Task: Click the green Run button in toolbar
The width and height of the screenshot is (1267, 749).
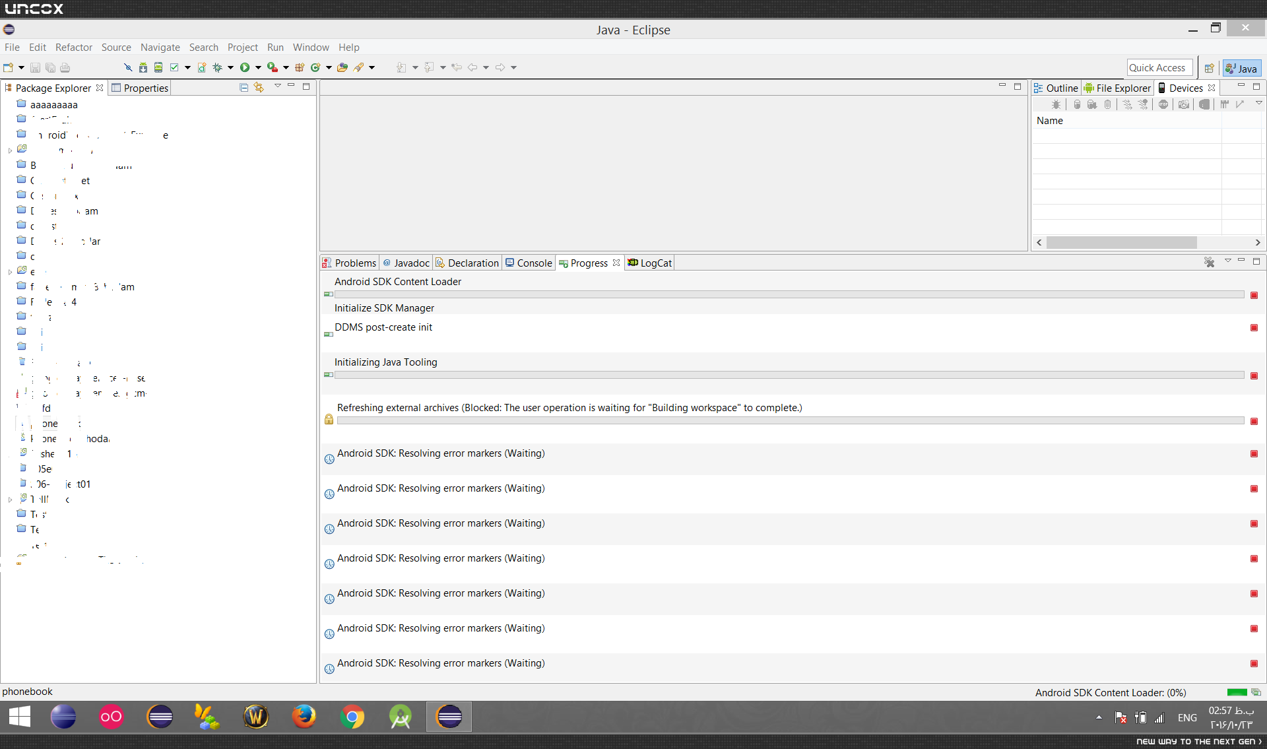Action: pos(245,67)
